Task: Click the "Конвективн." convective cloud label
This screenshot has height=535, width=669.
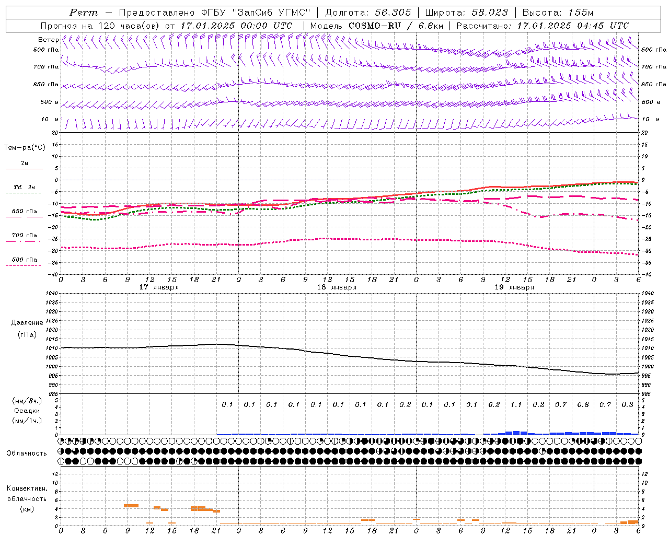Action: 27,489
